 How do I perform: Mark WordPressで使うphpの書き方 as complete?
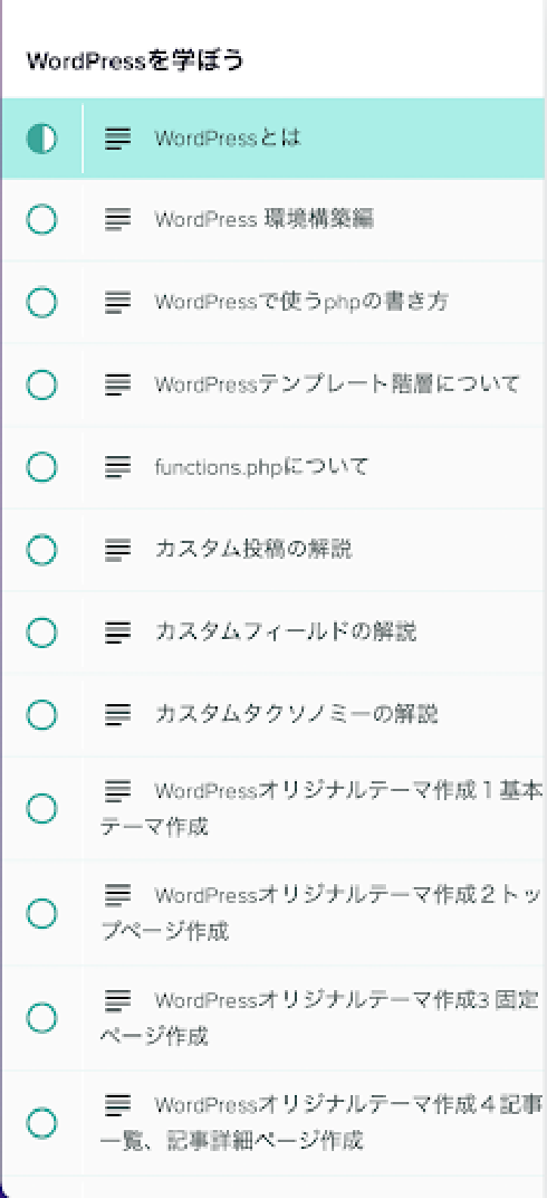42,303
